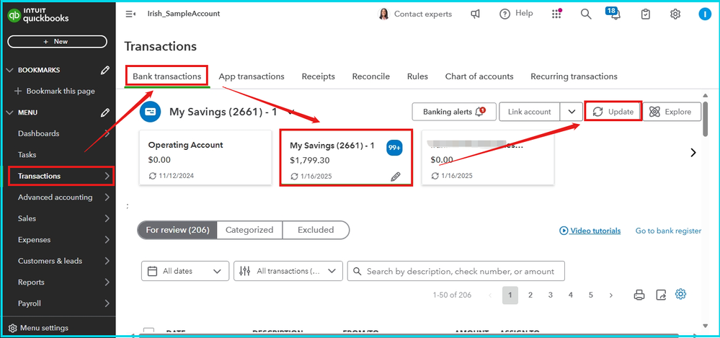
Task: Open the Recurring transactions tab
Action: [574, 76]
